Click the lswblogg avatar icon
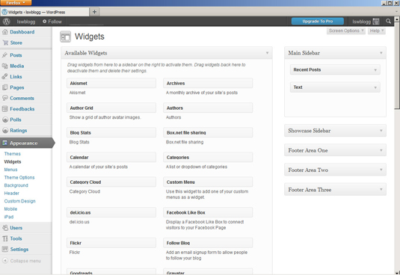 pos(376,22)
